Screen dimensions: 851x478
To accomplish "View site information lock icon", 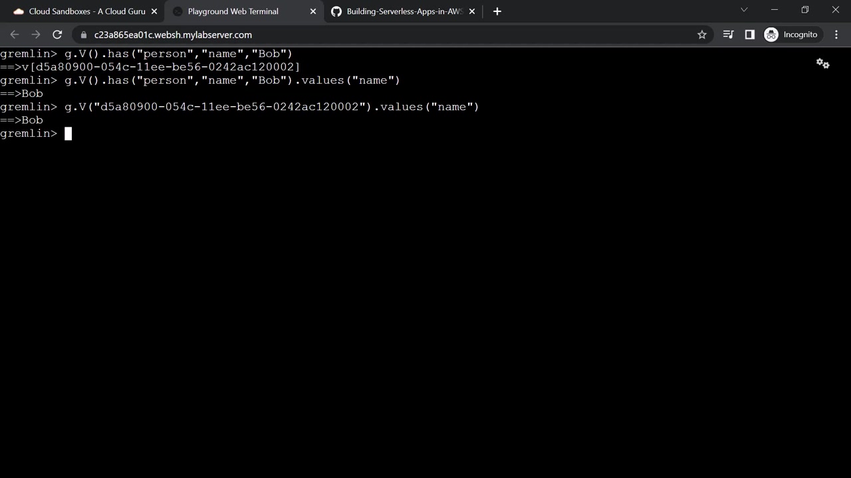I will click(83, 35).
